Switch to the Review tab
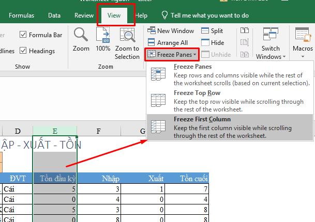315x222 pixels. [x=84, y=15]
